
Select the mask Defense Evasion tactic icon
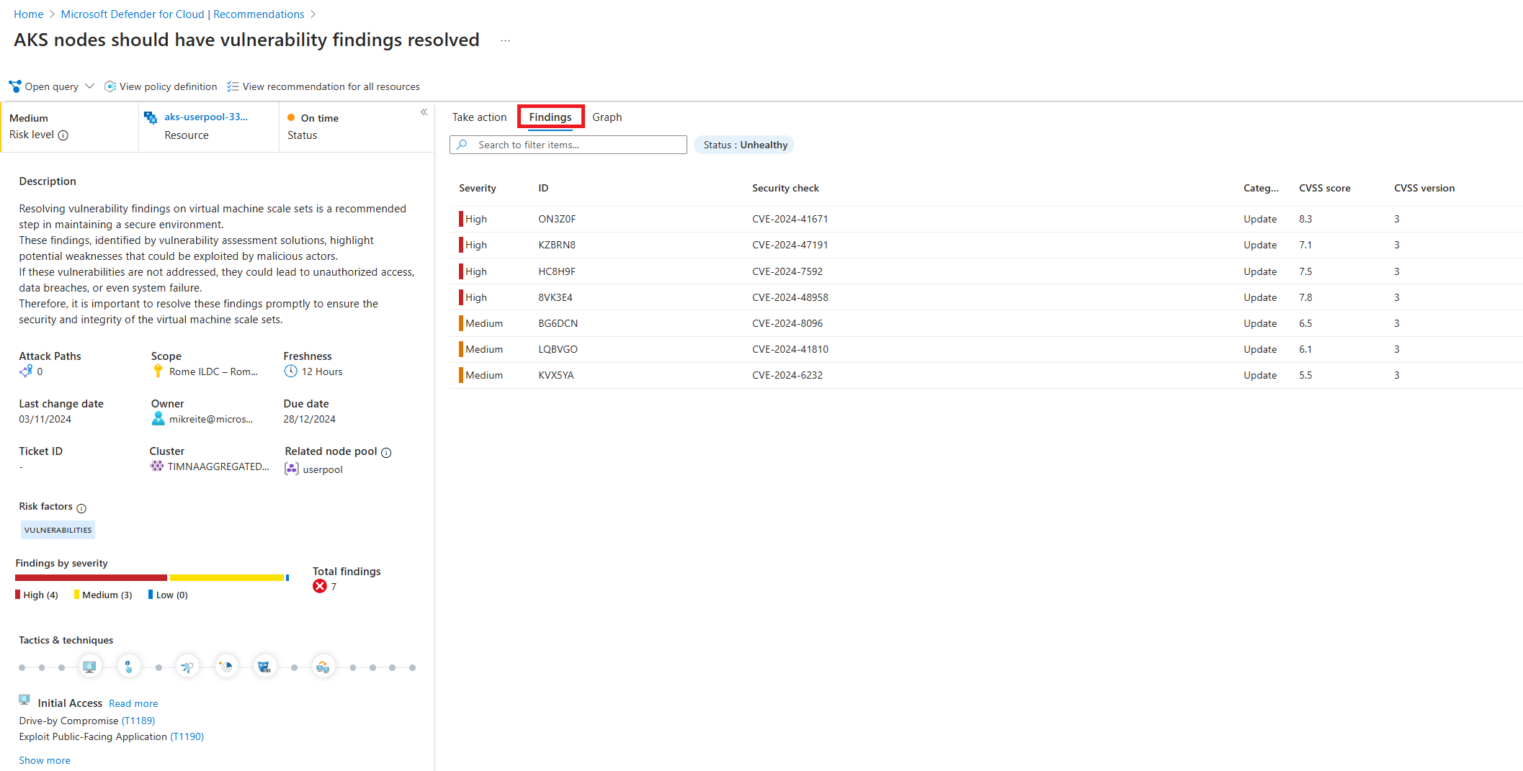click(x=264, y=667)
